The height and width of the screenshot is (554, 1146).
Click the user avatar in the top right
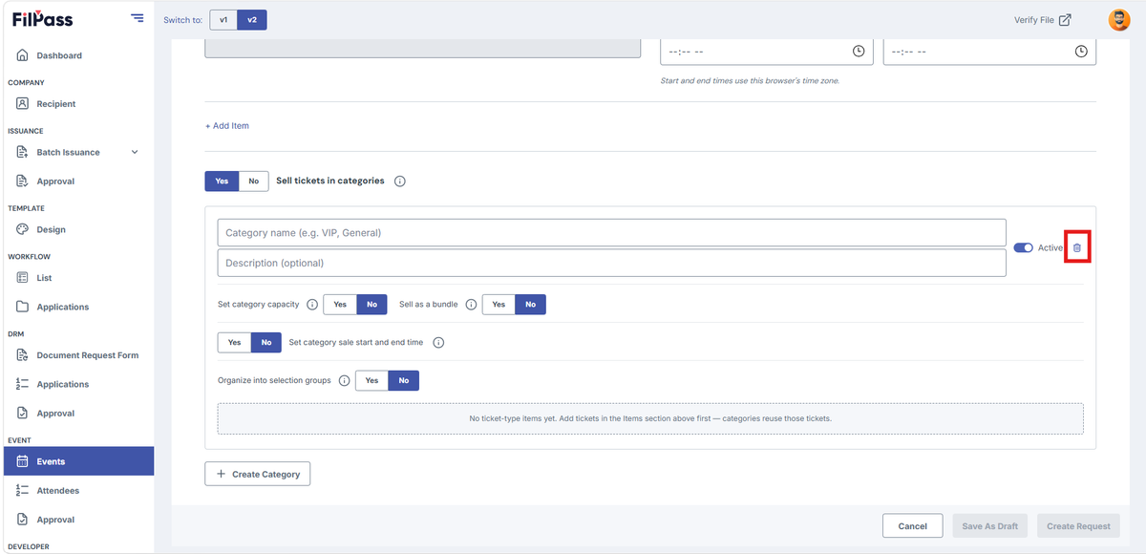tap(1118, 20)
